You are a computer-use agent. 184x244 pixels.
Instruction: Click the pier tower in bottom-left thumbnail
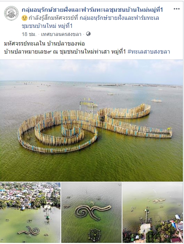click(x=47, y=213)
